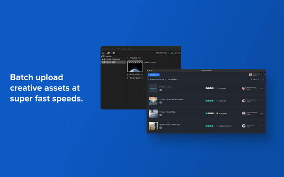Select the TV Spot Autumn project thumbnail

[135, 66]
